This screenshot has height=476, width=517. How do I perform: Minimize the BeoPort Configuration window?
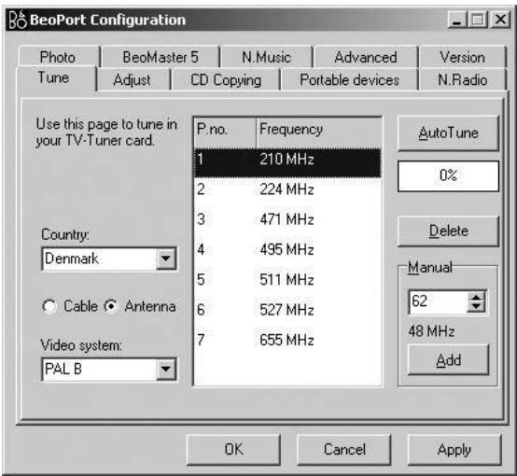coord(457,20)
